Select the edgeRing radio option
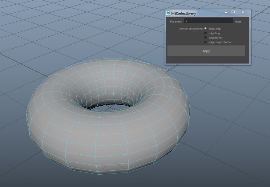The width and height of the screenshot is (270, 187). click(x=205, y=33)
